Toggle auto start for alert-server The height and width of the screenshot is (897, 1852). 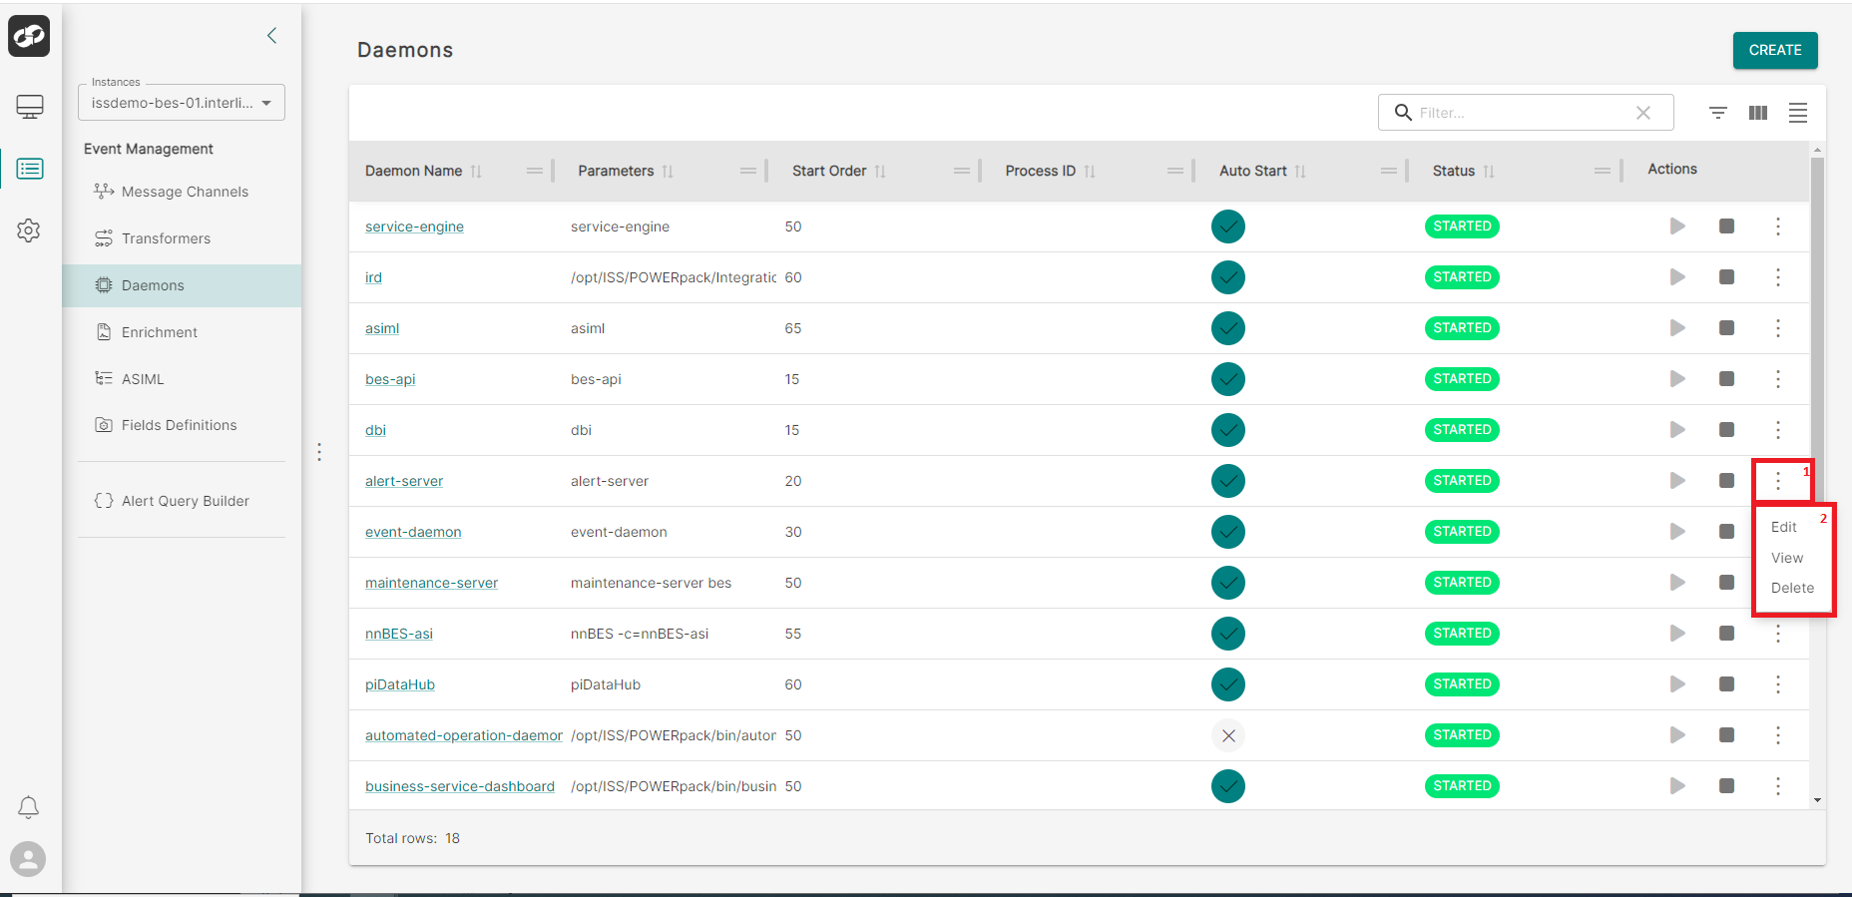point(1228,481)
